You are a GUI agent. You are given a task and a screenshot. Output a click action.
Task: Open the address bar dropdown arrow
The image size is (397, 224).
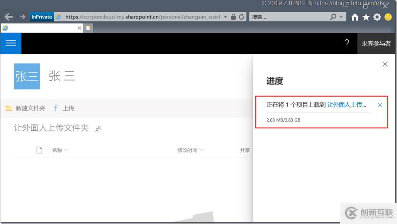[225, 17]
